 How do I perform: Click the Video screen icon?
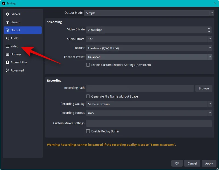7,46
